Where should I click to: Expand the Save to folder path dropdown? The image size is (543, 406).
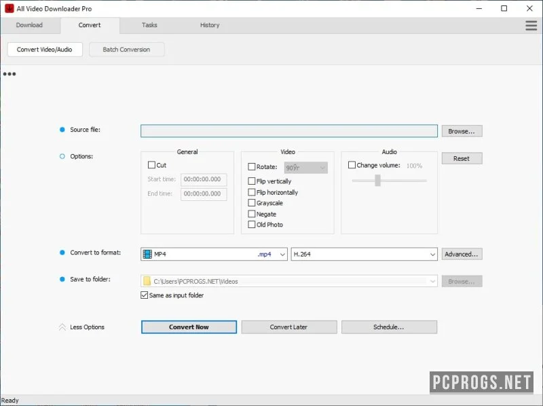pos(432,281)
